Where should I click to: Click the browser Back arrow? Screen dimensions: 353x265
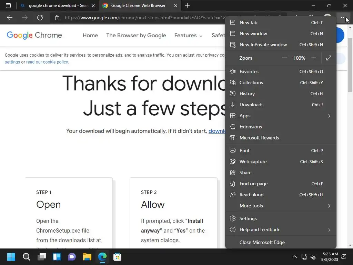coord(10,18)
